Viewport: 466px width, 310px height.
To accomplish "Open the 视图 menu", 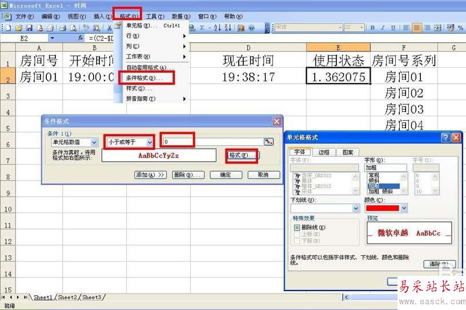I will 77,17.
